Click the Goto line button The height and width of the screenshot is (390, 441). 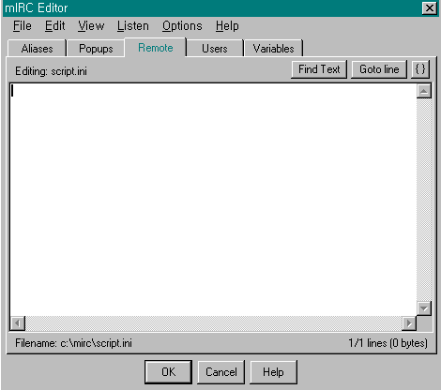[379, 69]
